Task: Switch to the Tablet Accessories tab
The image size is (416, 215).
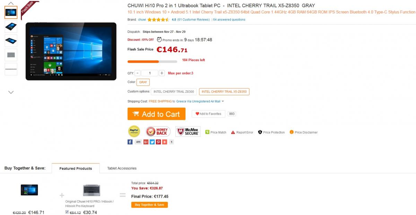Action: click(122, 168)
